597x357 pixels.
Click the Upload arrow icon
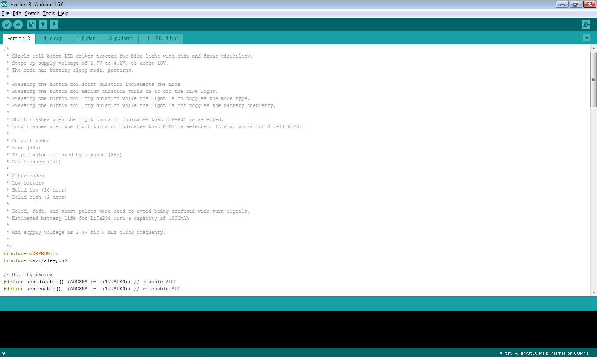pyautogui.click(x=18, y=25)
